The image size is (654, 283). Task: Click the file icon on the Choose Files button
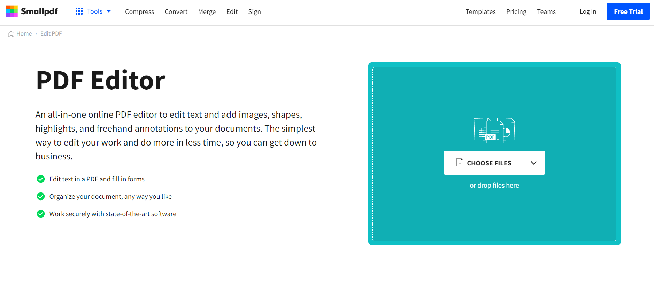pyautogui.click(x=460, y=163)
